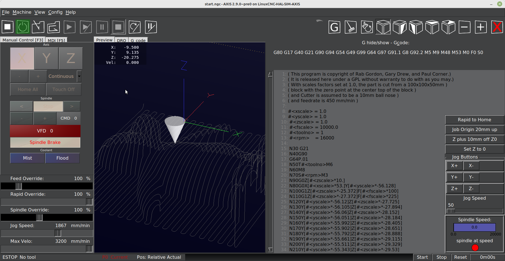Zoom in with plus icon

point(481,27)
